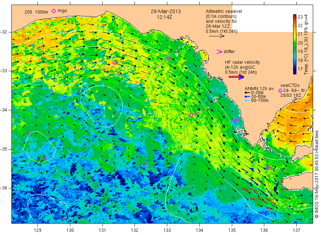This screenshot has width=321, height=235.
Task: Click the 'Altimetric sealevel' legend heading
Action: click(224, 11)
